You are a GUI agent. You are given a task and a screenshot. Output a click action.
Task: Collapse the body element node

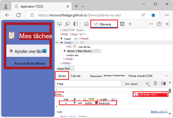pos(61,43)
